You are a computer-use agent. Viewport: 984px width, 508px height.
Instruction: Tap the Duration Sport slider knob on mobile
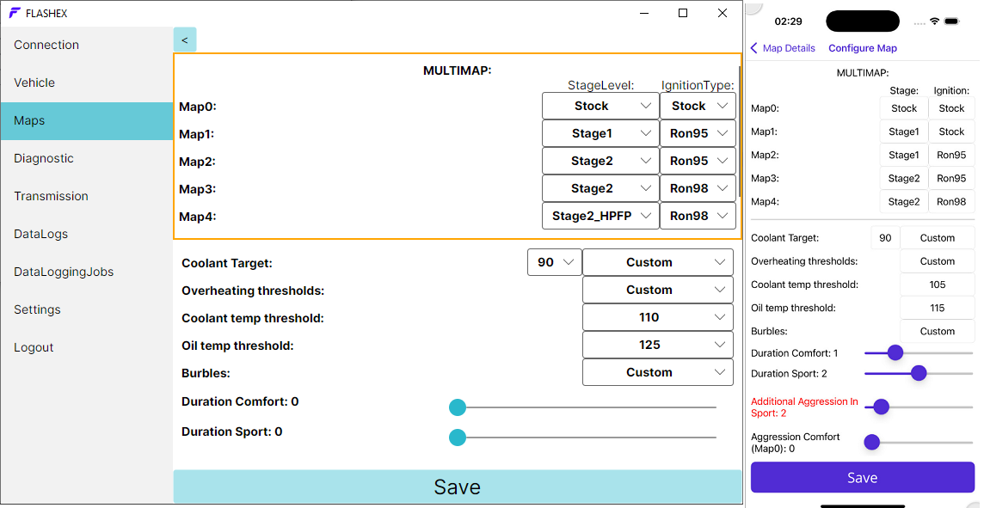coord(918,373)
